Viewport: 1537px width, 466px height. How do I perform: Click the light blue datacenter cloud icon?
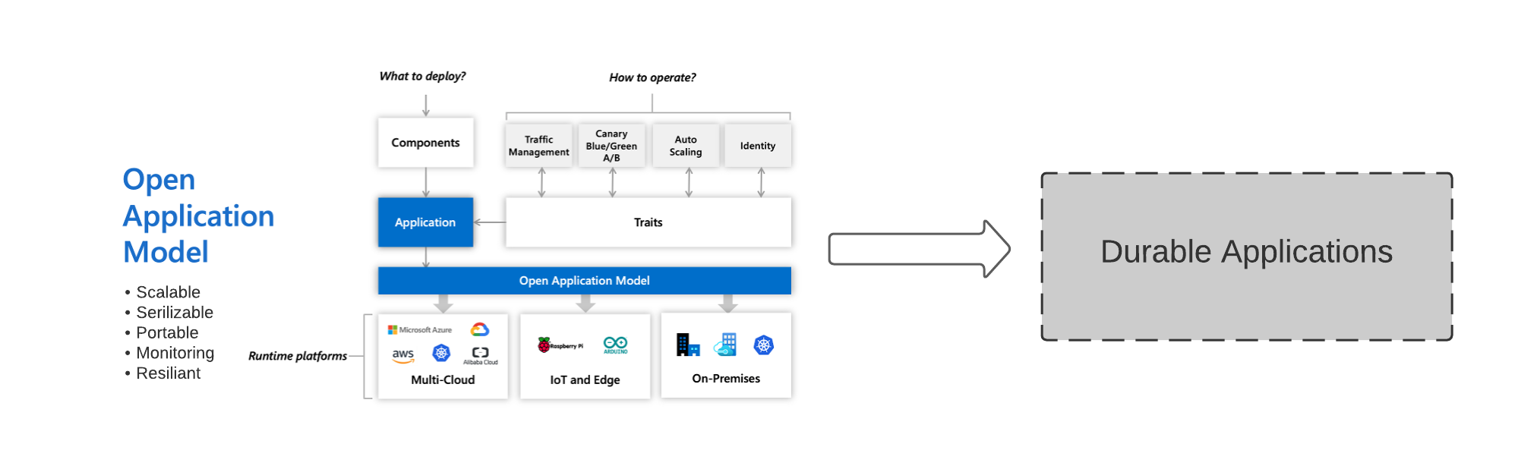(x=725, y=345)
